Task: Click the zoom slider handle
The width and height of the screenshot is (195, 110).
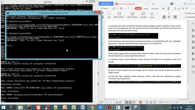Action: tap(177, 102)
